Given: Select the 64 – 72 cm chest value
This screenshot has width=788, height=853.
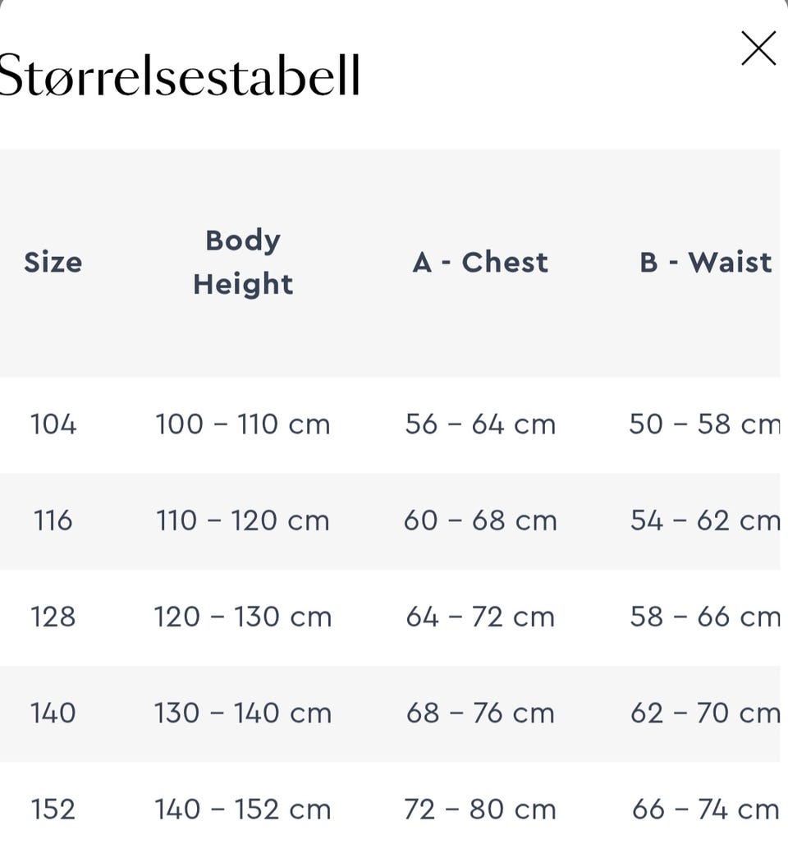Looking at the screenshot, I should click(480, 617).
